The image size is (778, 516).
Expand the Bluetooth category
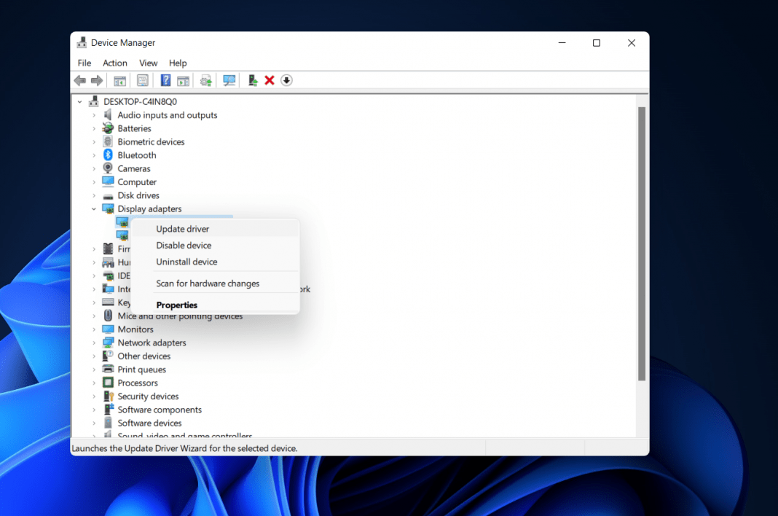point(93,155)
